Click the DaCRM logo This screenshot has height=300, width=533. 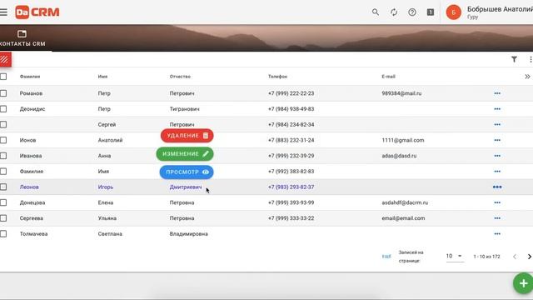coord(37,12)
